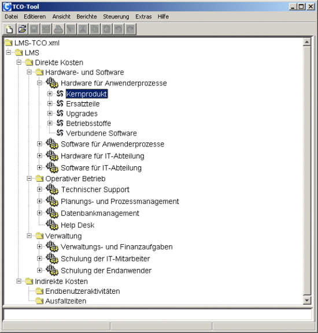Click the swirl icon beside Upgrades
This screenshot has width=318, height=333.
tap(60, 114)
